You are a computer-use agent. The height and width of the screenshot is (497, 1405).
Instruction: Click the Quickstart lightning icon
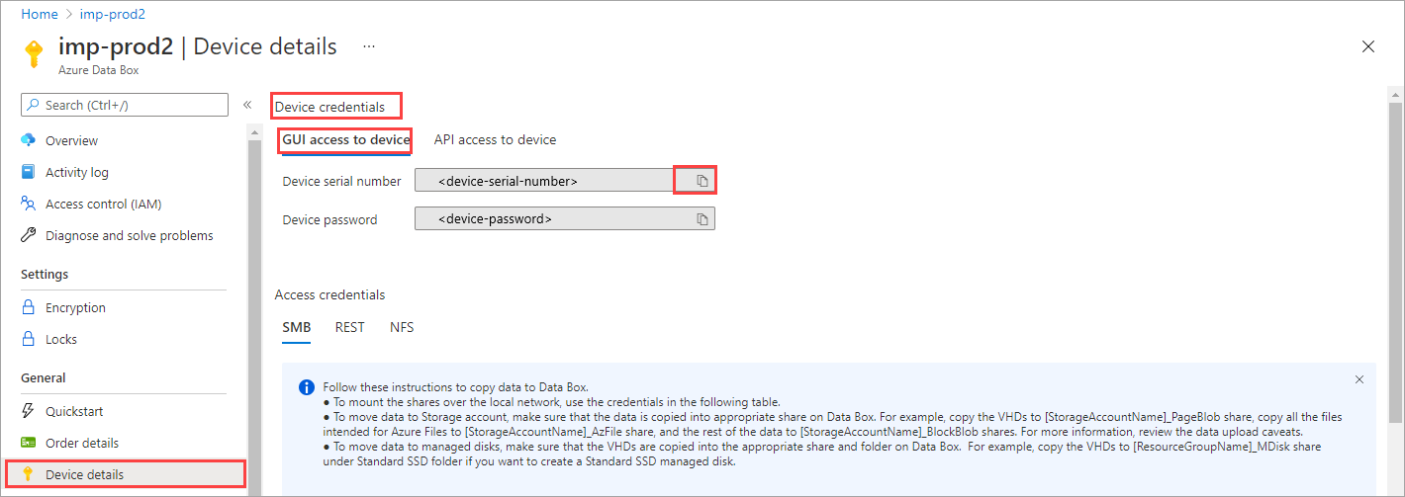click(28, 411)
